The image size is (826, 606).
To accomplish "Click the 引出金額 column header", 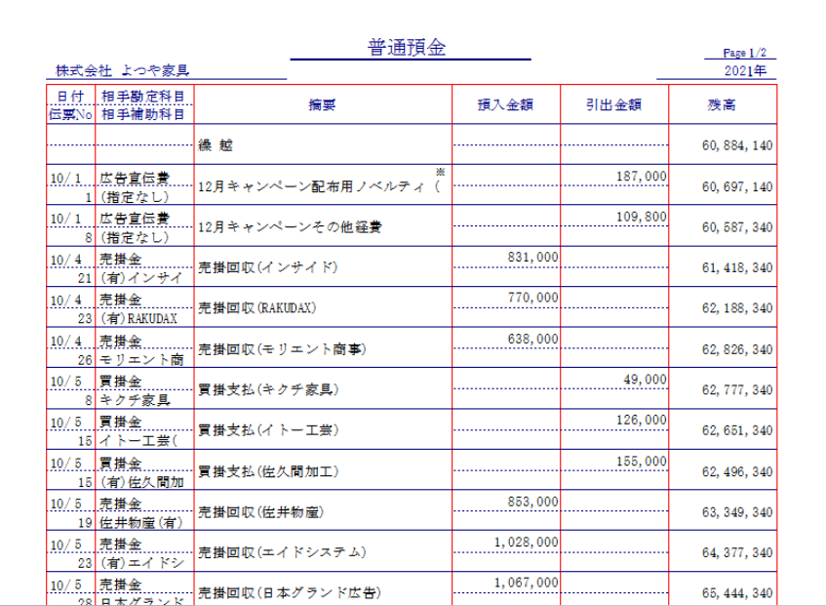I will pos(613,104).
